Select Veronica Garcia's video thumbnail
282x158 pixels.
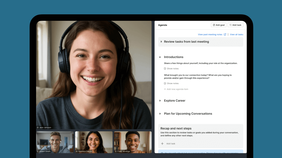tap(94, 142)
